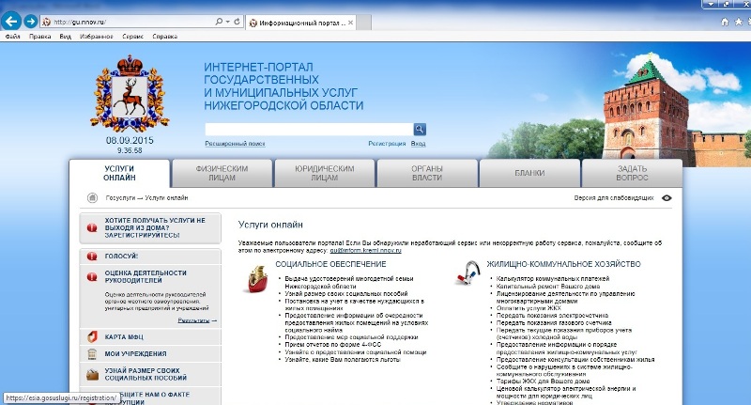Open the Органы власти tab

(x=427, y=173)
